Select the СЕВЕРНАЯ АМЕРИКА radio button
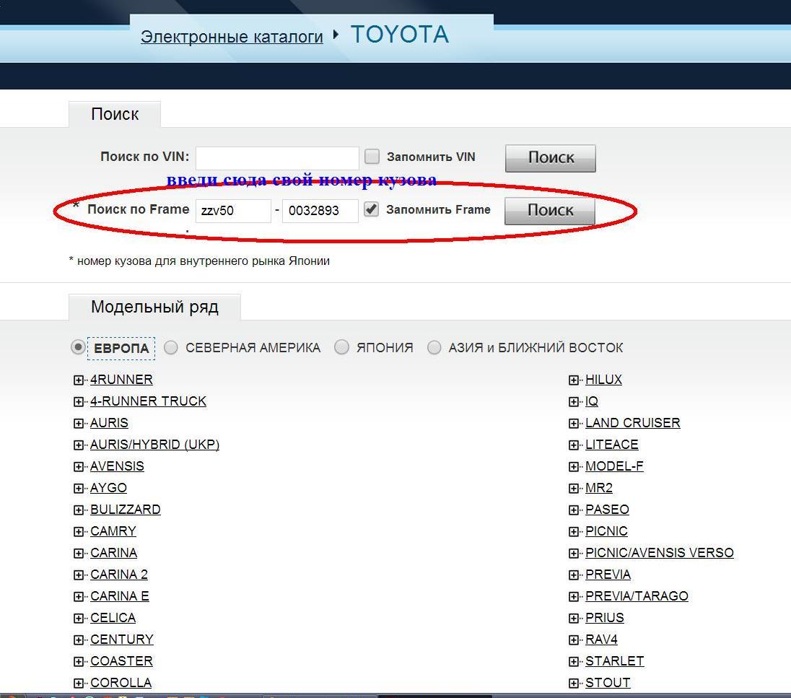Screen dimensions: 791x698 tap(171, 347)
